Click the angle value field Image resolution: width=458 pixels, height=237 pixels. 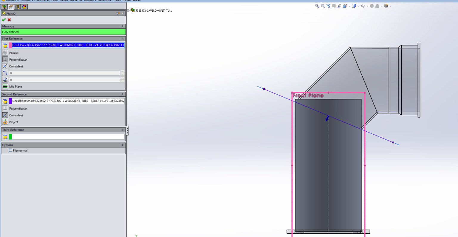click(64, 73)
